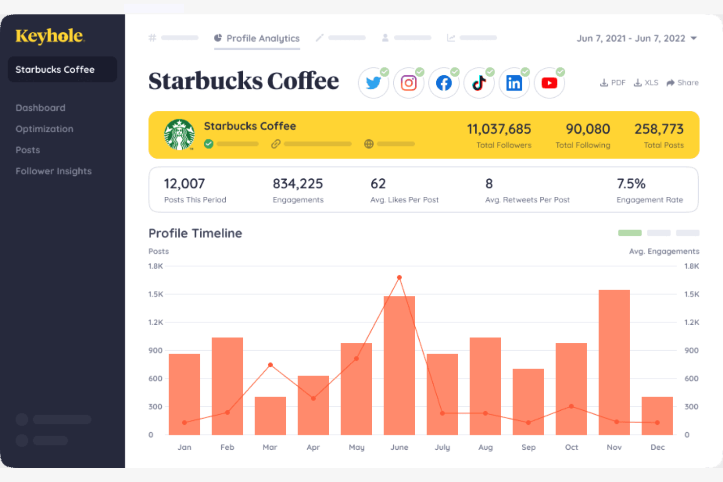This screenshot has width=723, height=482.
Task: Open the Twitter profile icon
Action: [373, 83]
